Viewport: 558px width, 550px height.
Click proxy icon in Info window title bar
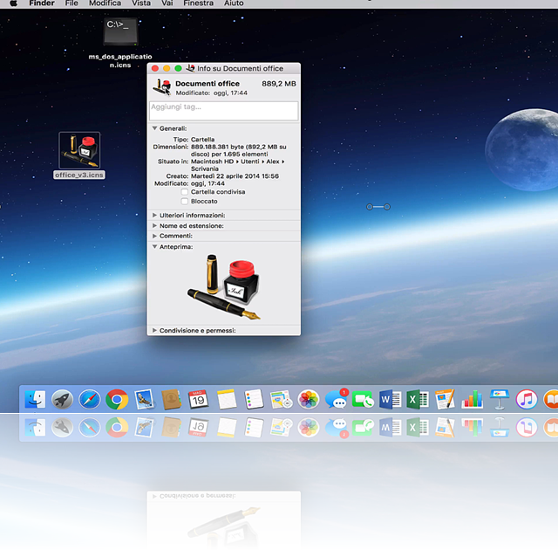click(x=190, y=68)
